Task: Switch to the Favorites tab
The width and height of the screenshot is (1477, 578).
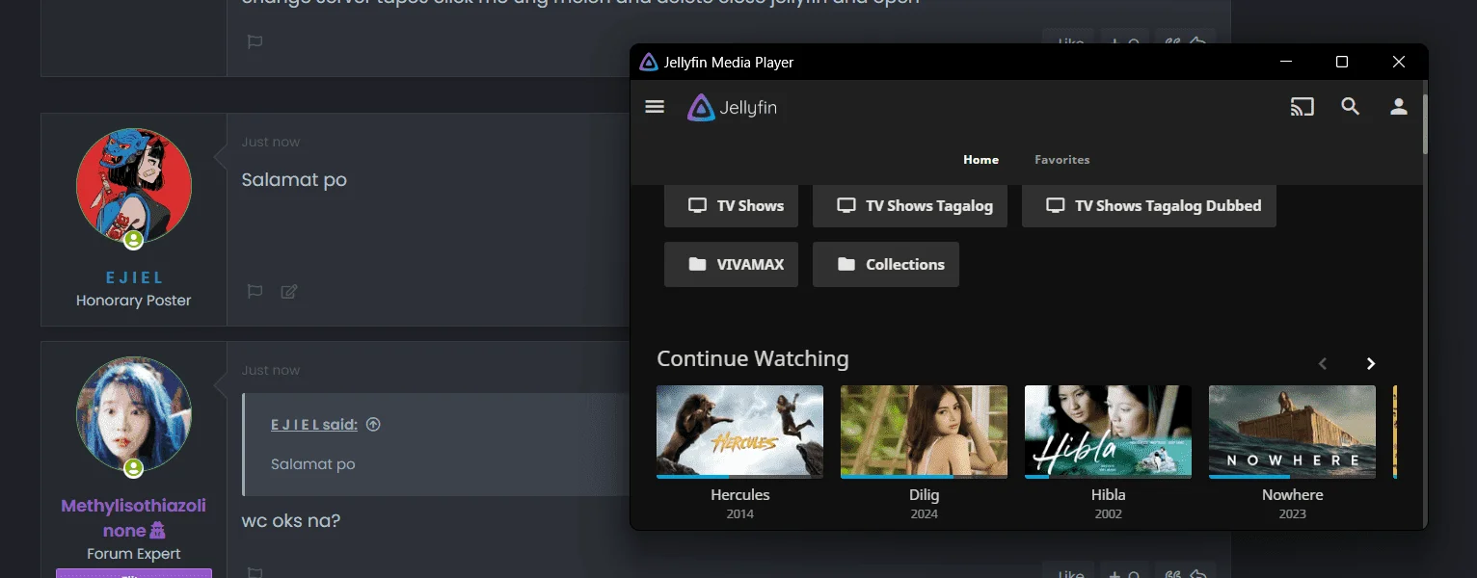Action: [1062, 160]
